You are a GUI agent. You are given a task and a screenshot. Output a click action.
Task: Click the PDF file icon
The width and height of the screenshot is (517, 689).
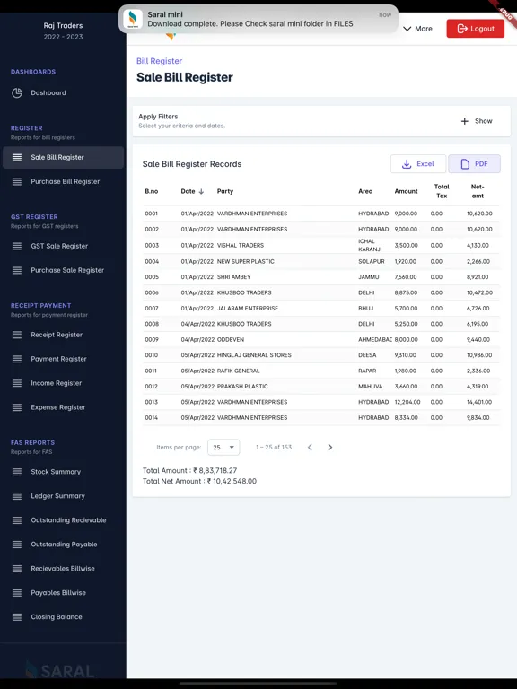tap(465, 164)
